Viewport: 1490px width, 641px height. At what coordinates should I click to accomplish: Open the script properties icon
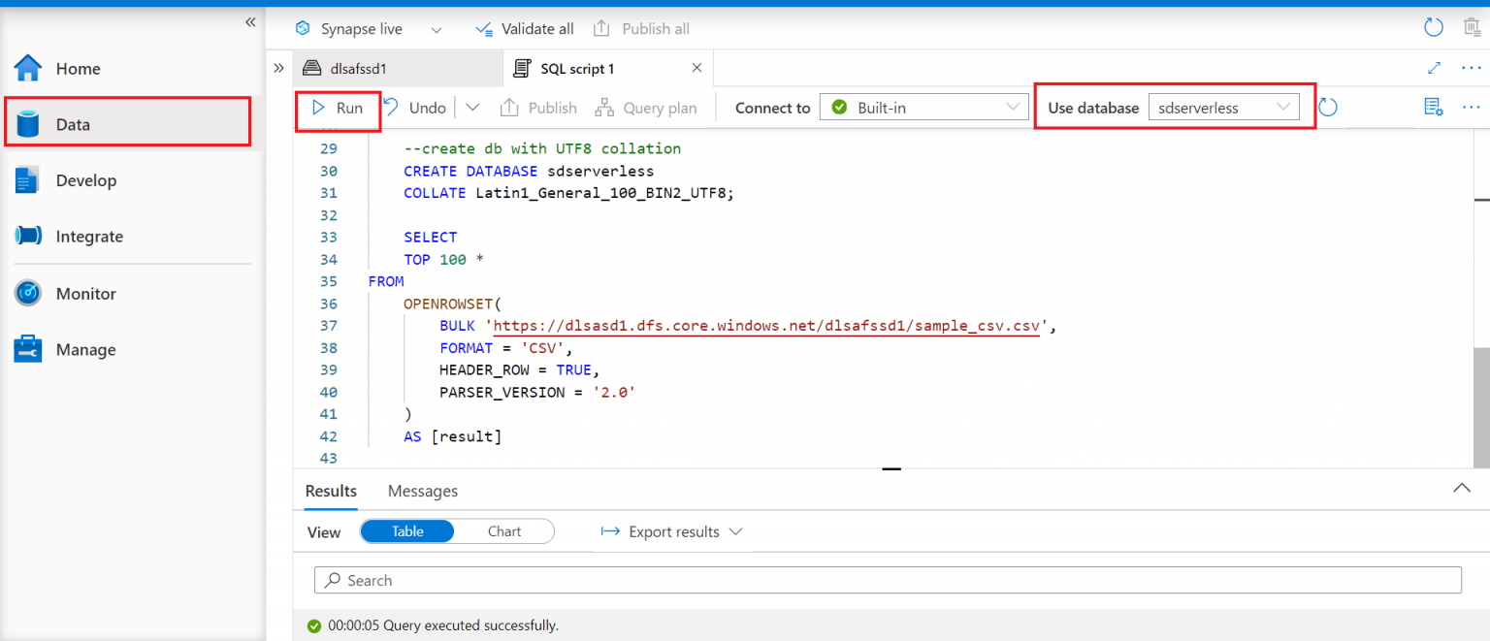[x=1434, y=107]
